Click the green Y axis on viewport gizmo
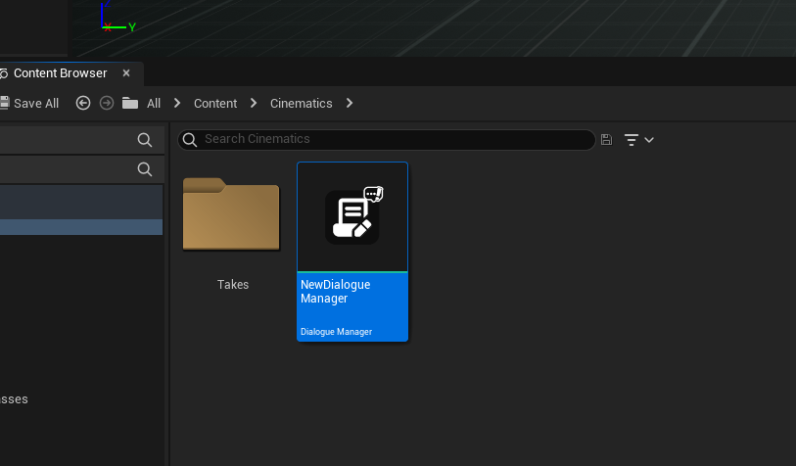Viewport: 796px width, 466px height. [x=119, y=26]
